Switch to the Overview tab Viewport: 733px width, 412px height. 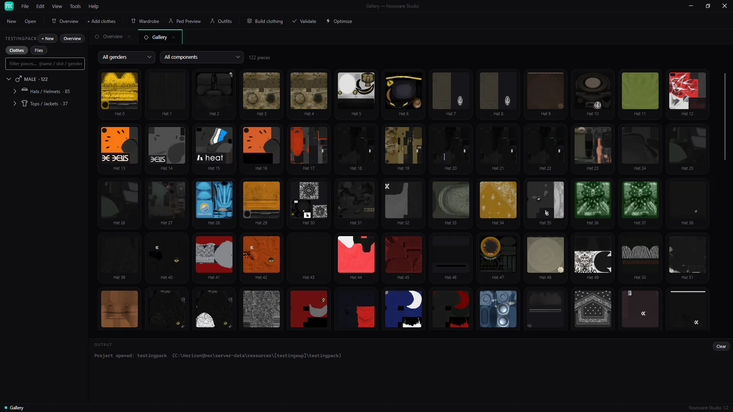pyautogui.click(x=113, y=37)
